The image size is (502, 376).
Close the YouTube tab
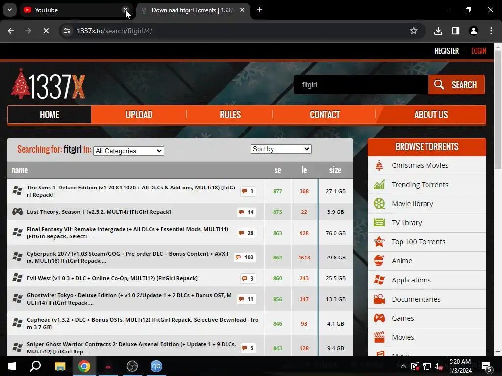tap(125, 10)
